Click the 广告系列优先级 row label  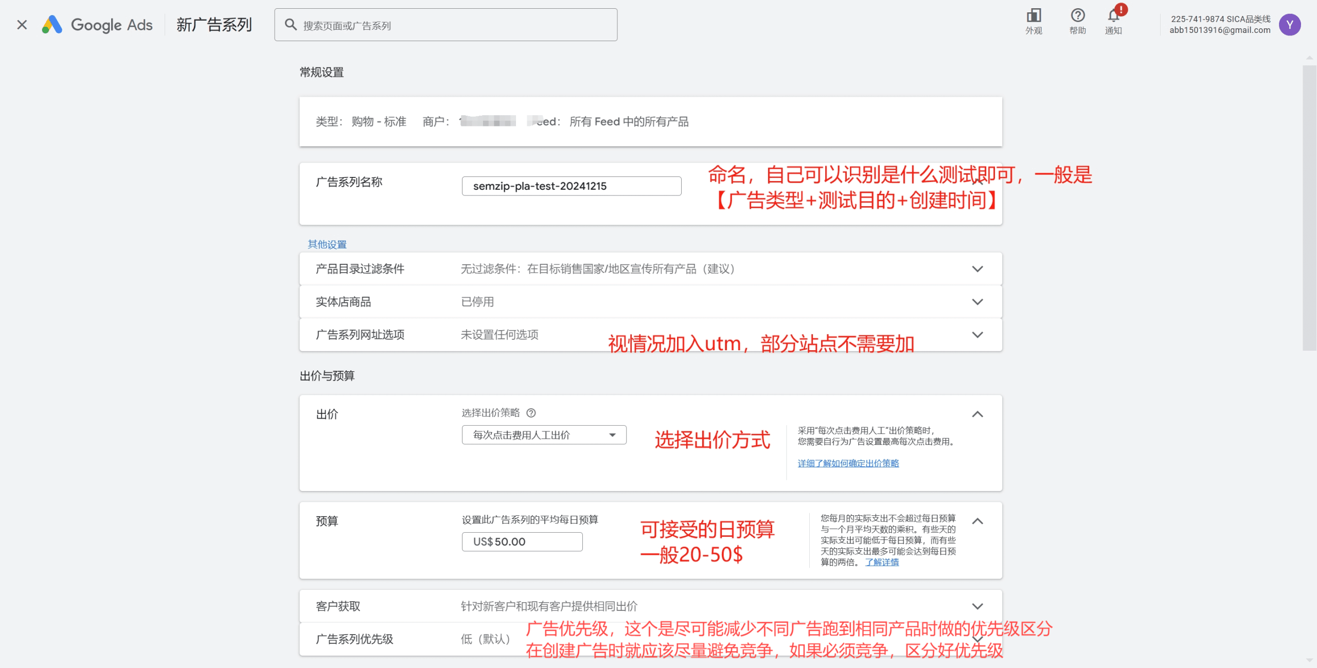[x=354, y=639]
